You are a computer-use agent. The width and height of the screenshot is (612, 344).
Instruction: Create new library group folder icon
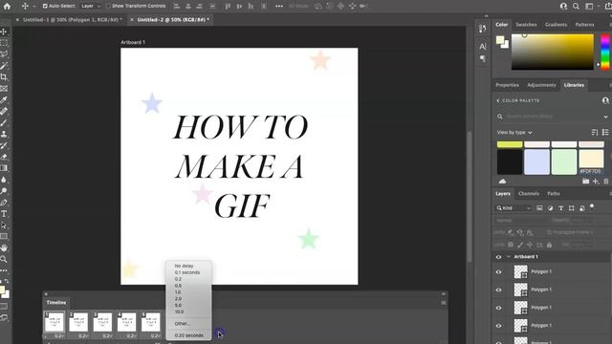(585, 182)
